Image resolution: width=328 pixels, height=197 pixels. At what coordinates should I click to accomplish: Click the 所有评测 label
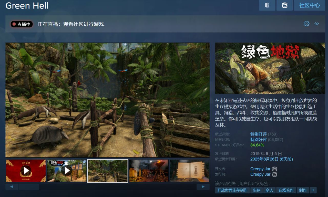222,140
